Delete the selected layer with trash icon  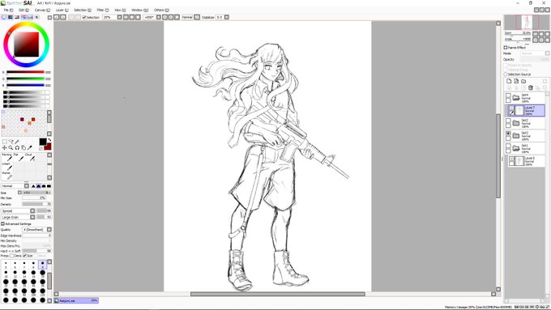[531, 87]
